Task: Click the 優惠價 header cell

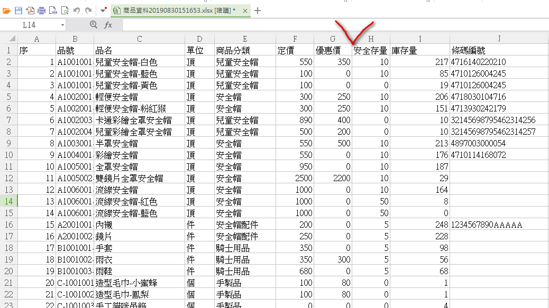Action: coord(333,50)
